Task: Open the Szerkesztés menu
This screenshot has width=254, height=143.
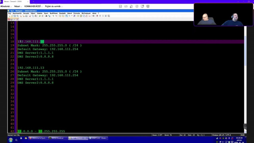Action: [x=17, y=13]
